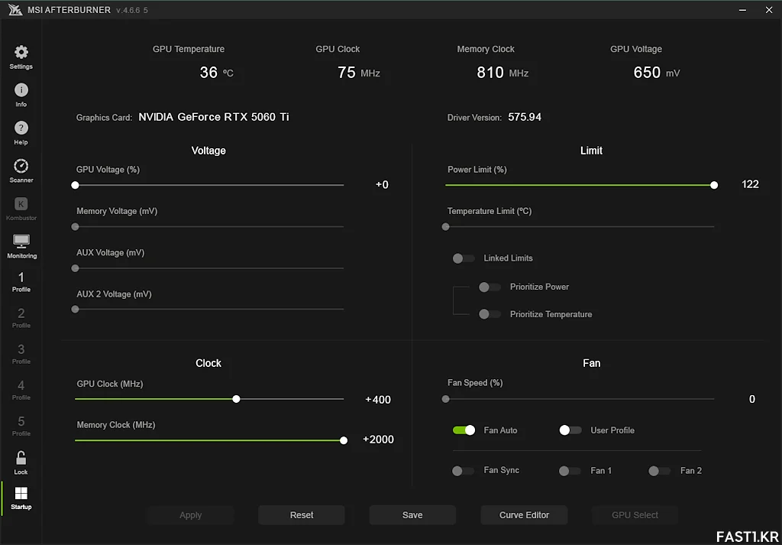Enable the User Profile fan switch
Image resolution: width=782 pixels, height=545 pixels.
[x=570, y=430]
